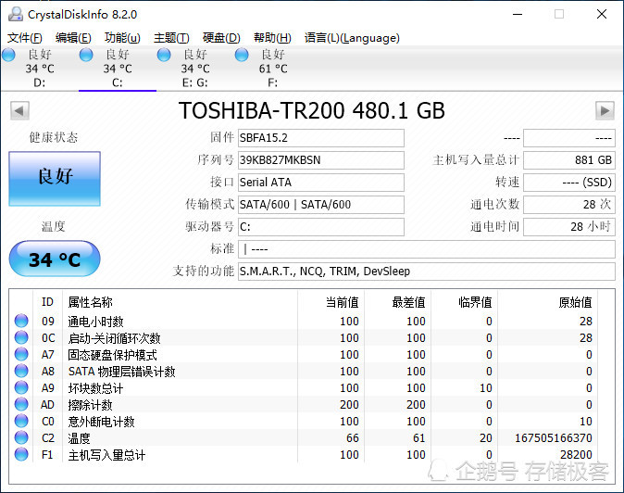Select the D: disk tab
624x493 pixels.
40,69
